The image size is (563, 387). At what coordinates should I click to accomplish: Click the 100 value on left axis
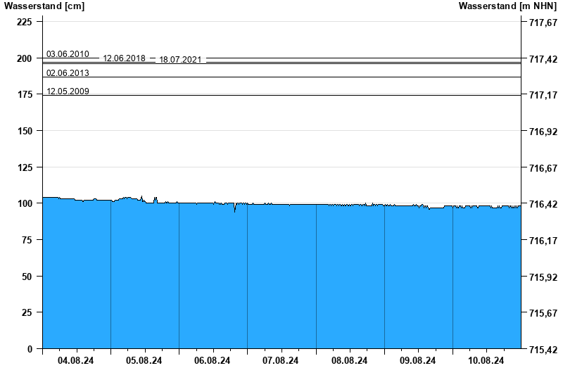coord(25,203)
